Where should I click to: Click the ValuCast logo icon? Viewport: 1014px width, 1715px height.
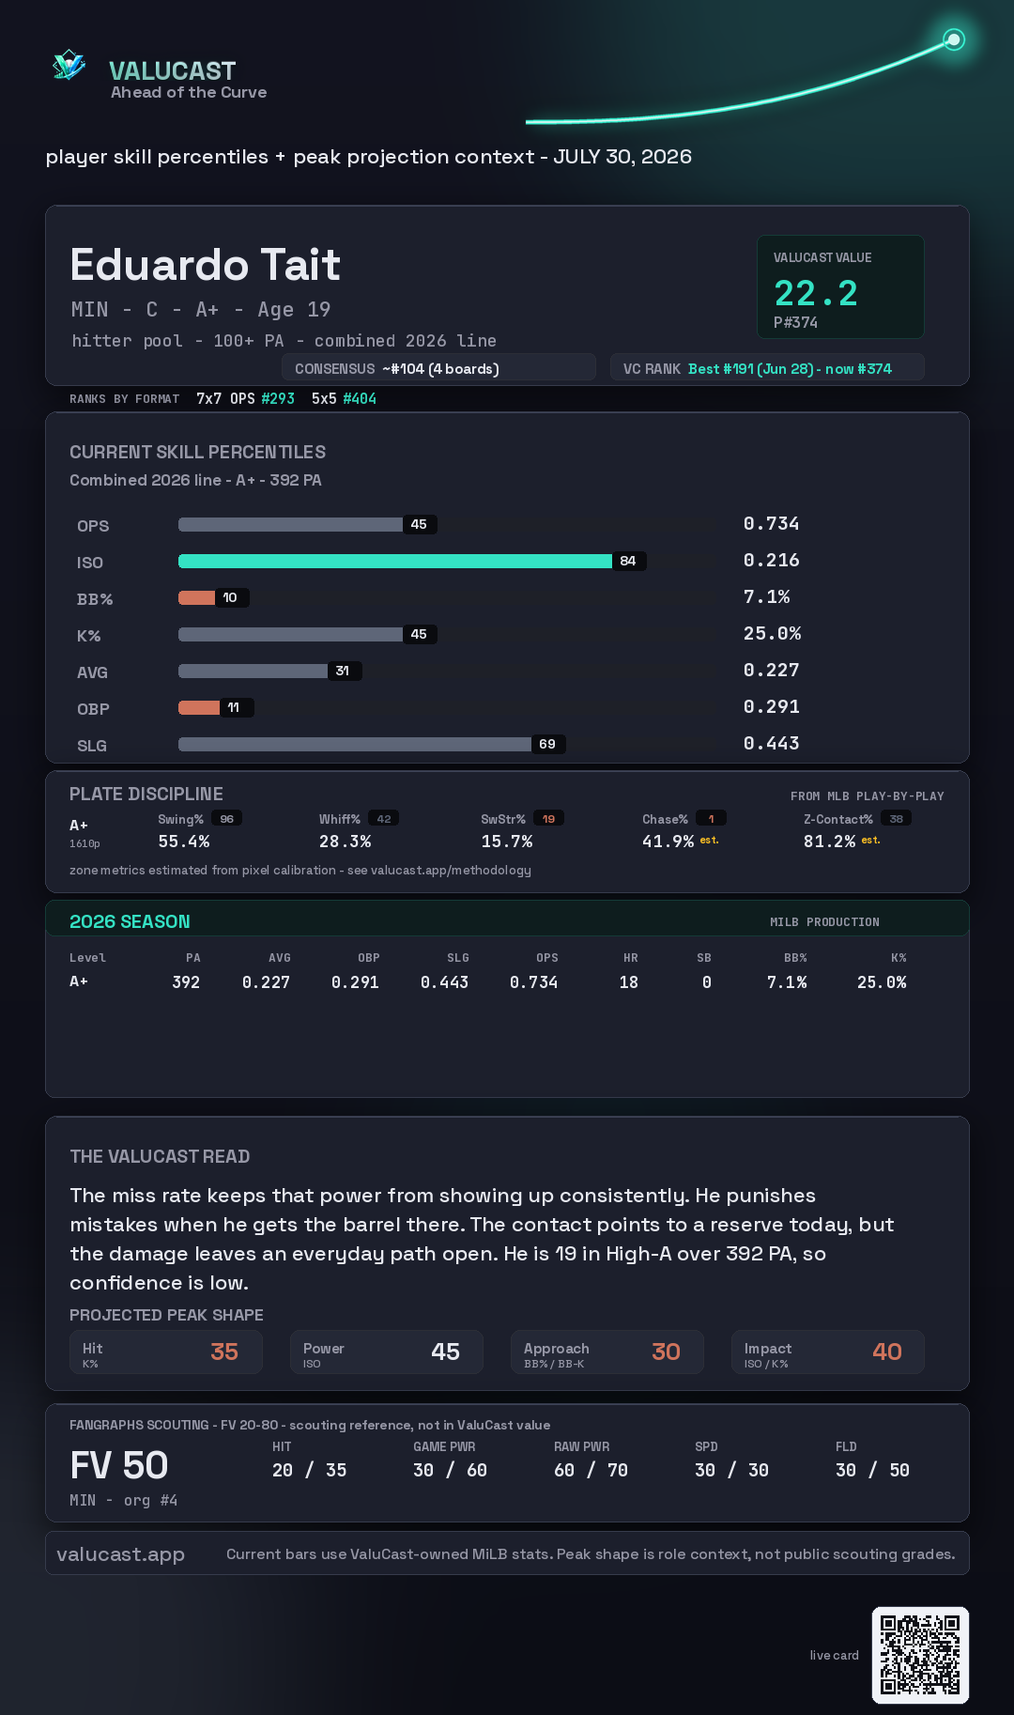(x=69, y=65)
